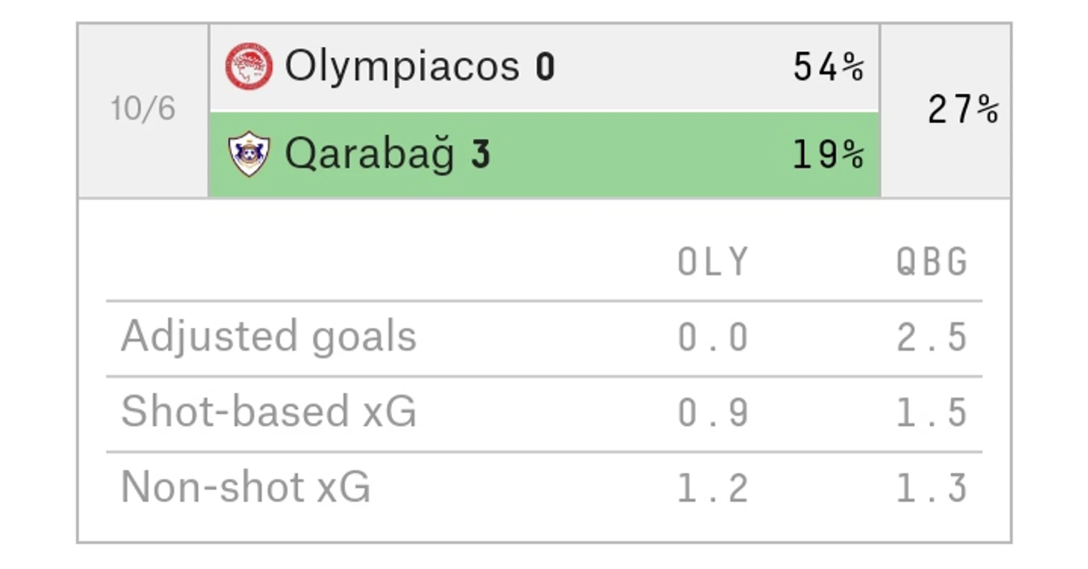
Task: Select the Shot-based xG row label
Action: tap(268, 411)
